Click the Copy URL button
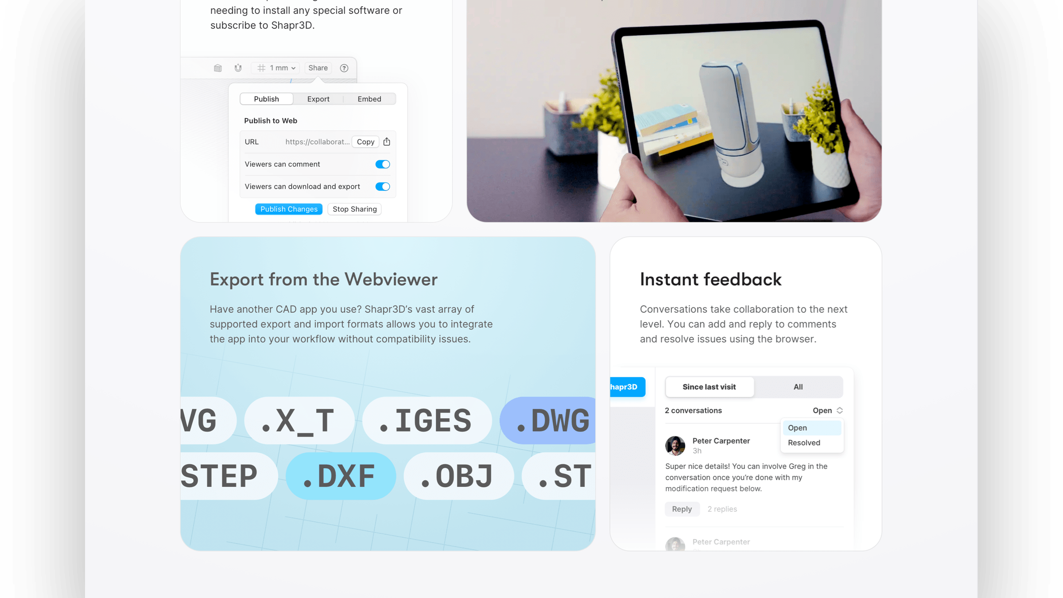The width and height of the screenshot is (1063, 598). coord(365,142)
